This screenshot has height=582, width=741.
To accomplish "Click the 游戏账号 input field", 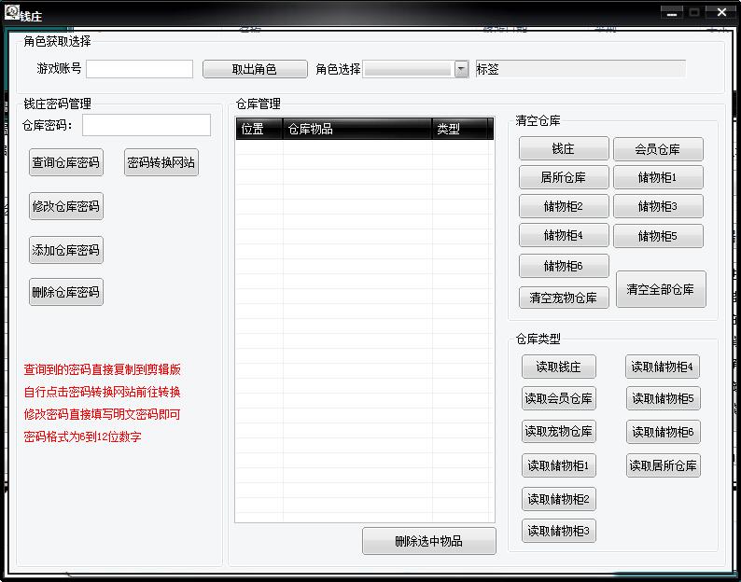I will click(x=139, y=69).
